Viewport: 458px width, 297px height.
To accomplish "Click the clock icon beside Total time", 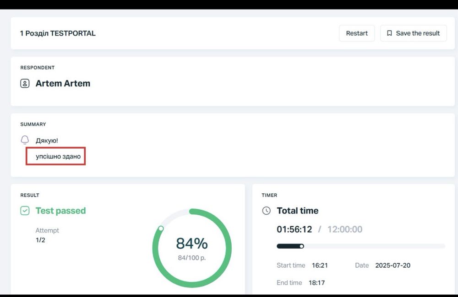I will point(266,211).
